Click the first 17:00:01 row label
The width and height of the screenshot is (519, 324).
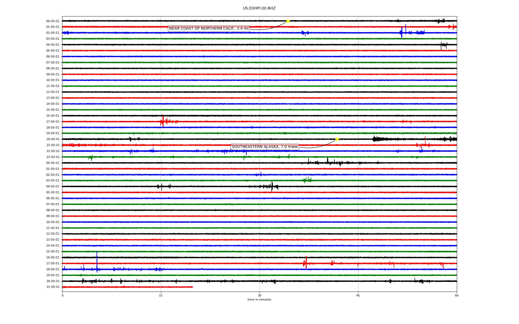(53, 122)
